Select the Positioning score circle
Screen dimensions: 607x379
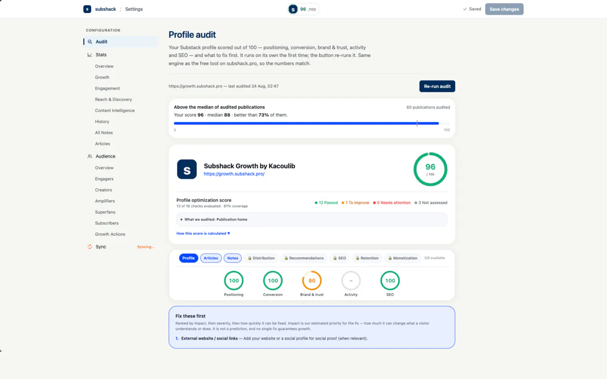(x=234, y=280)
